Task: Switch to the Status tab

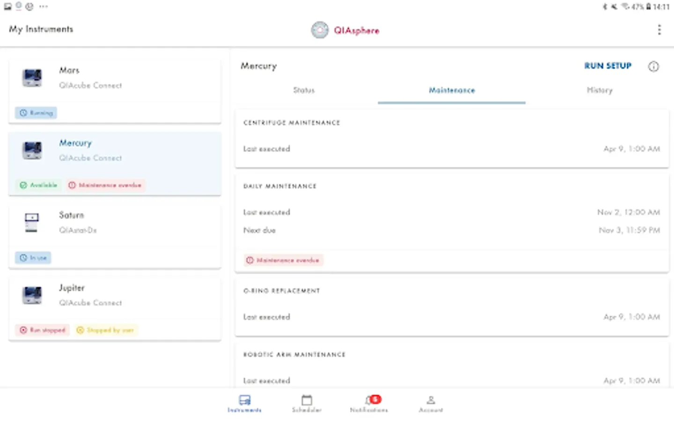Action: [x=304, y=90]
